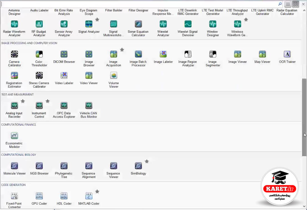Toggle favorite star for Analog Input Recorder
Screen dimensions: 307x210
click(x=23, y=101)
